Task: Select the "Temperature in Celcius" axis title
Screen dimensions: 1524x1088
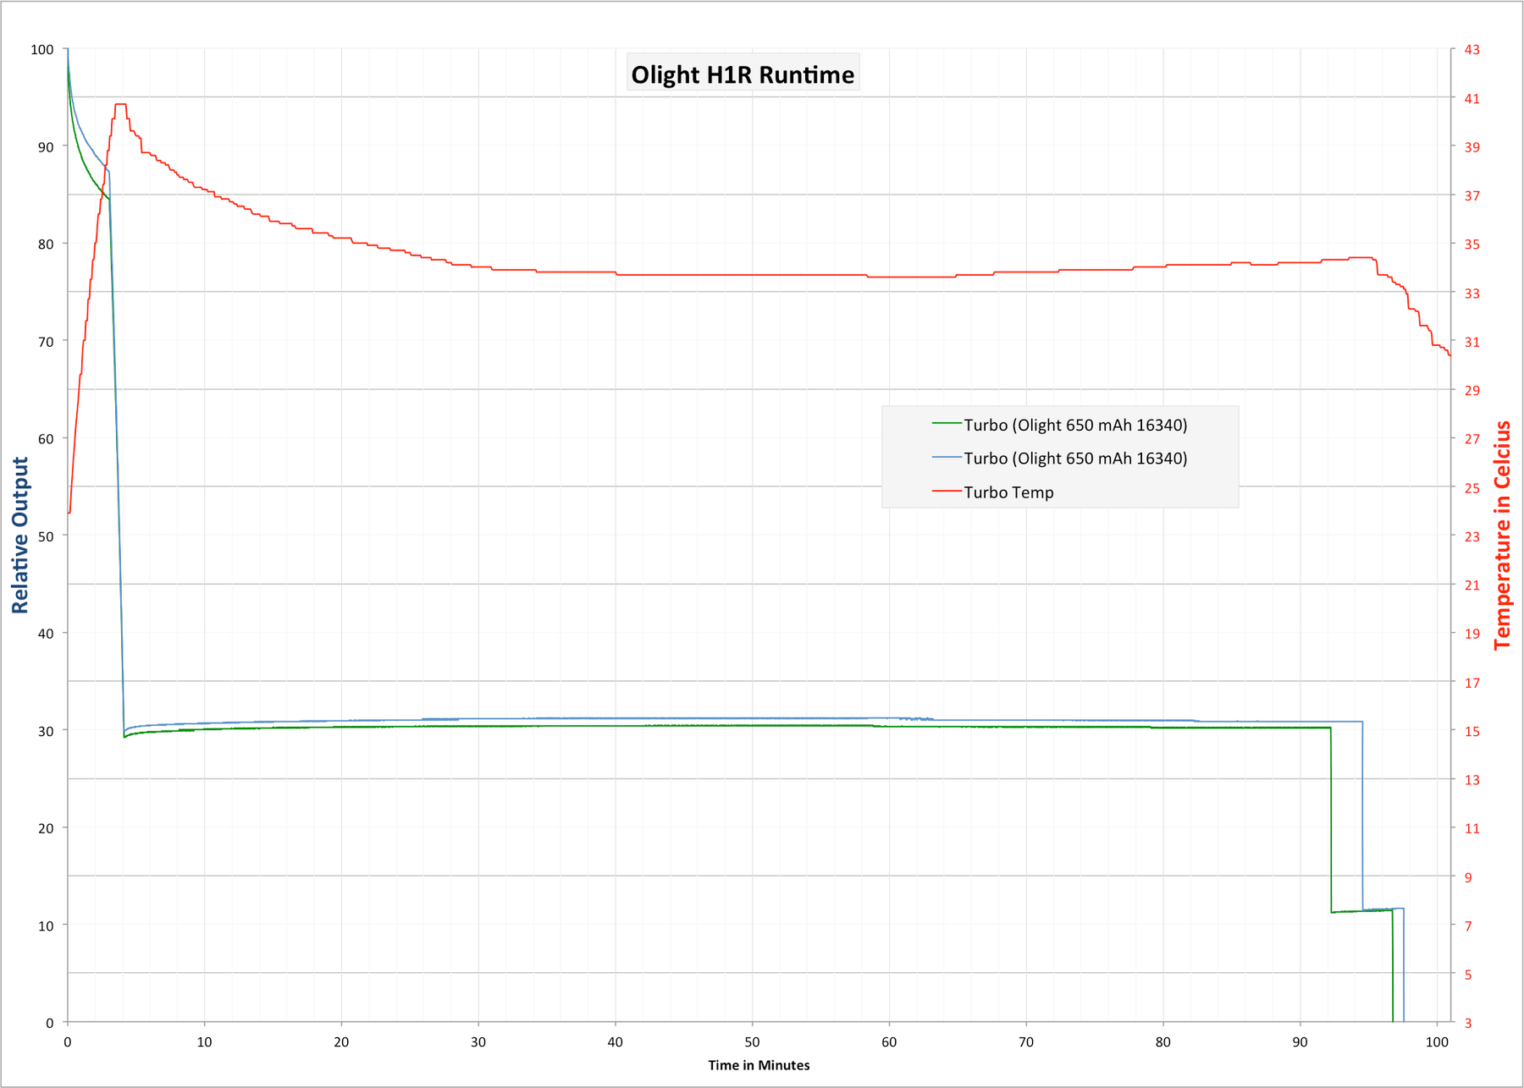Action: pyautogui.click(x=1503, y=535)
